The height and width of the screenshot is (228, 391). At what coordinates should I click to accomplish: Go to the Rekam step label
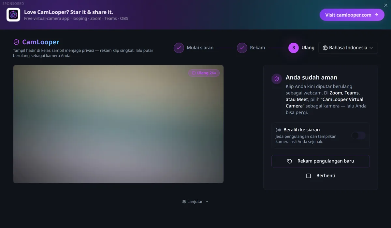[x=257, y=48]
